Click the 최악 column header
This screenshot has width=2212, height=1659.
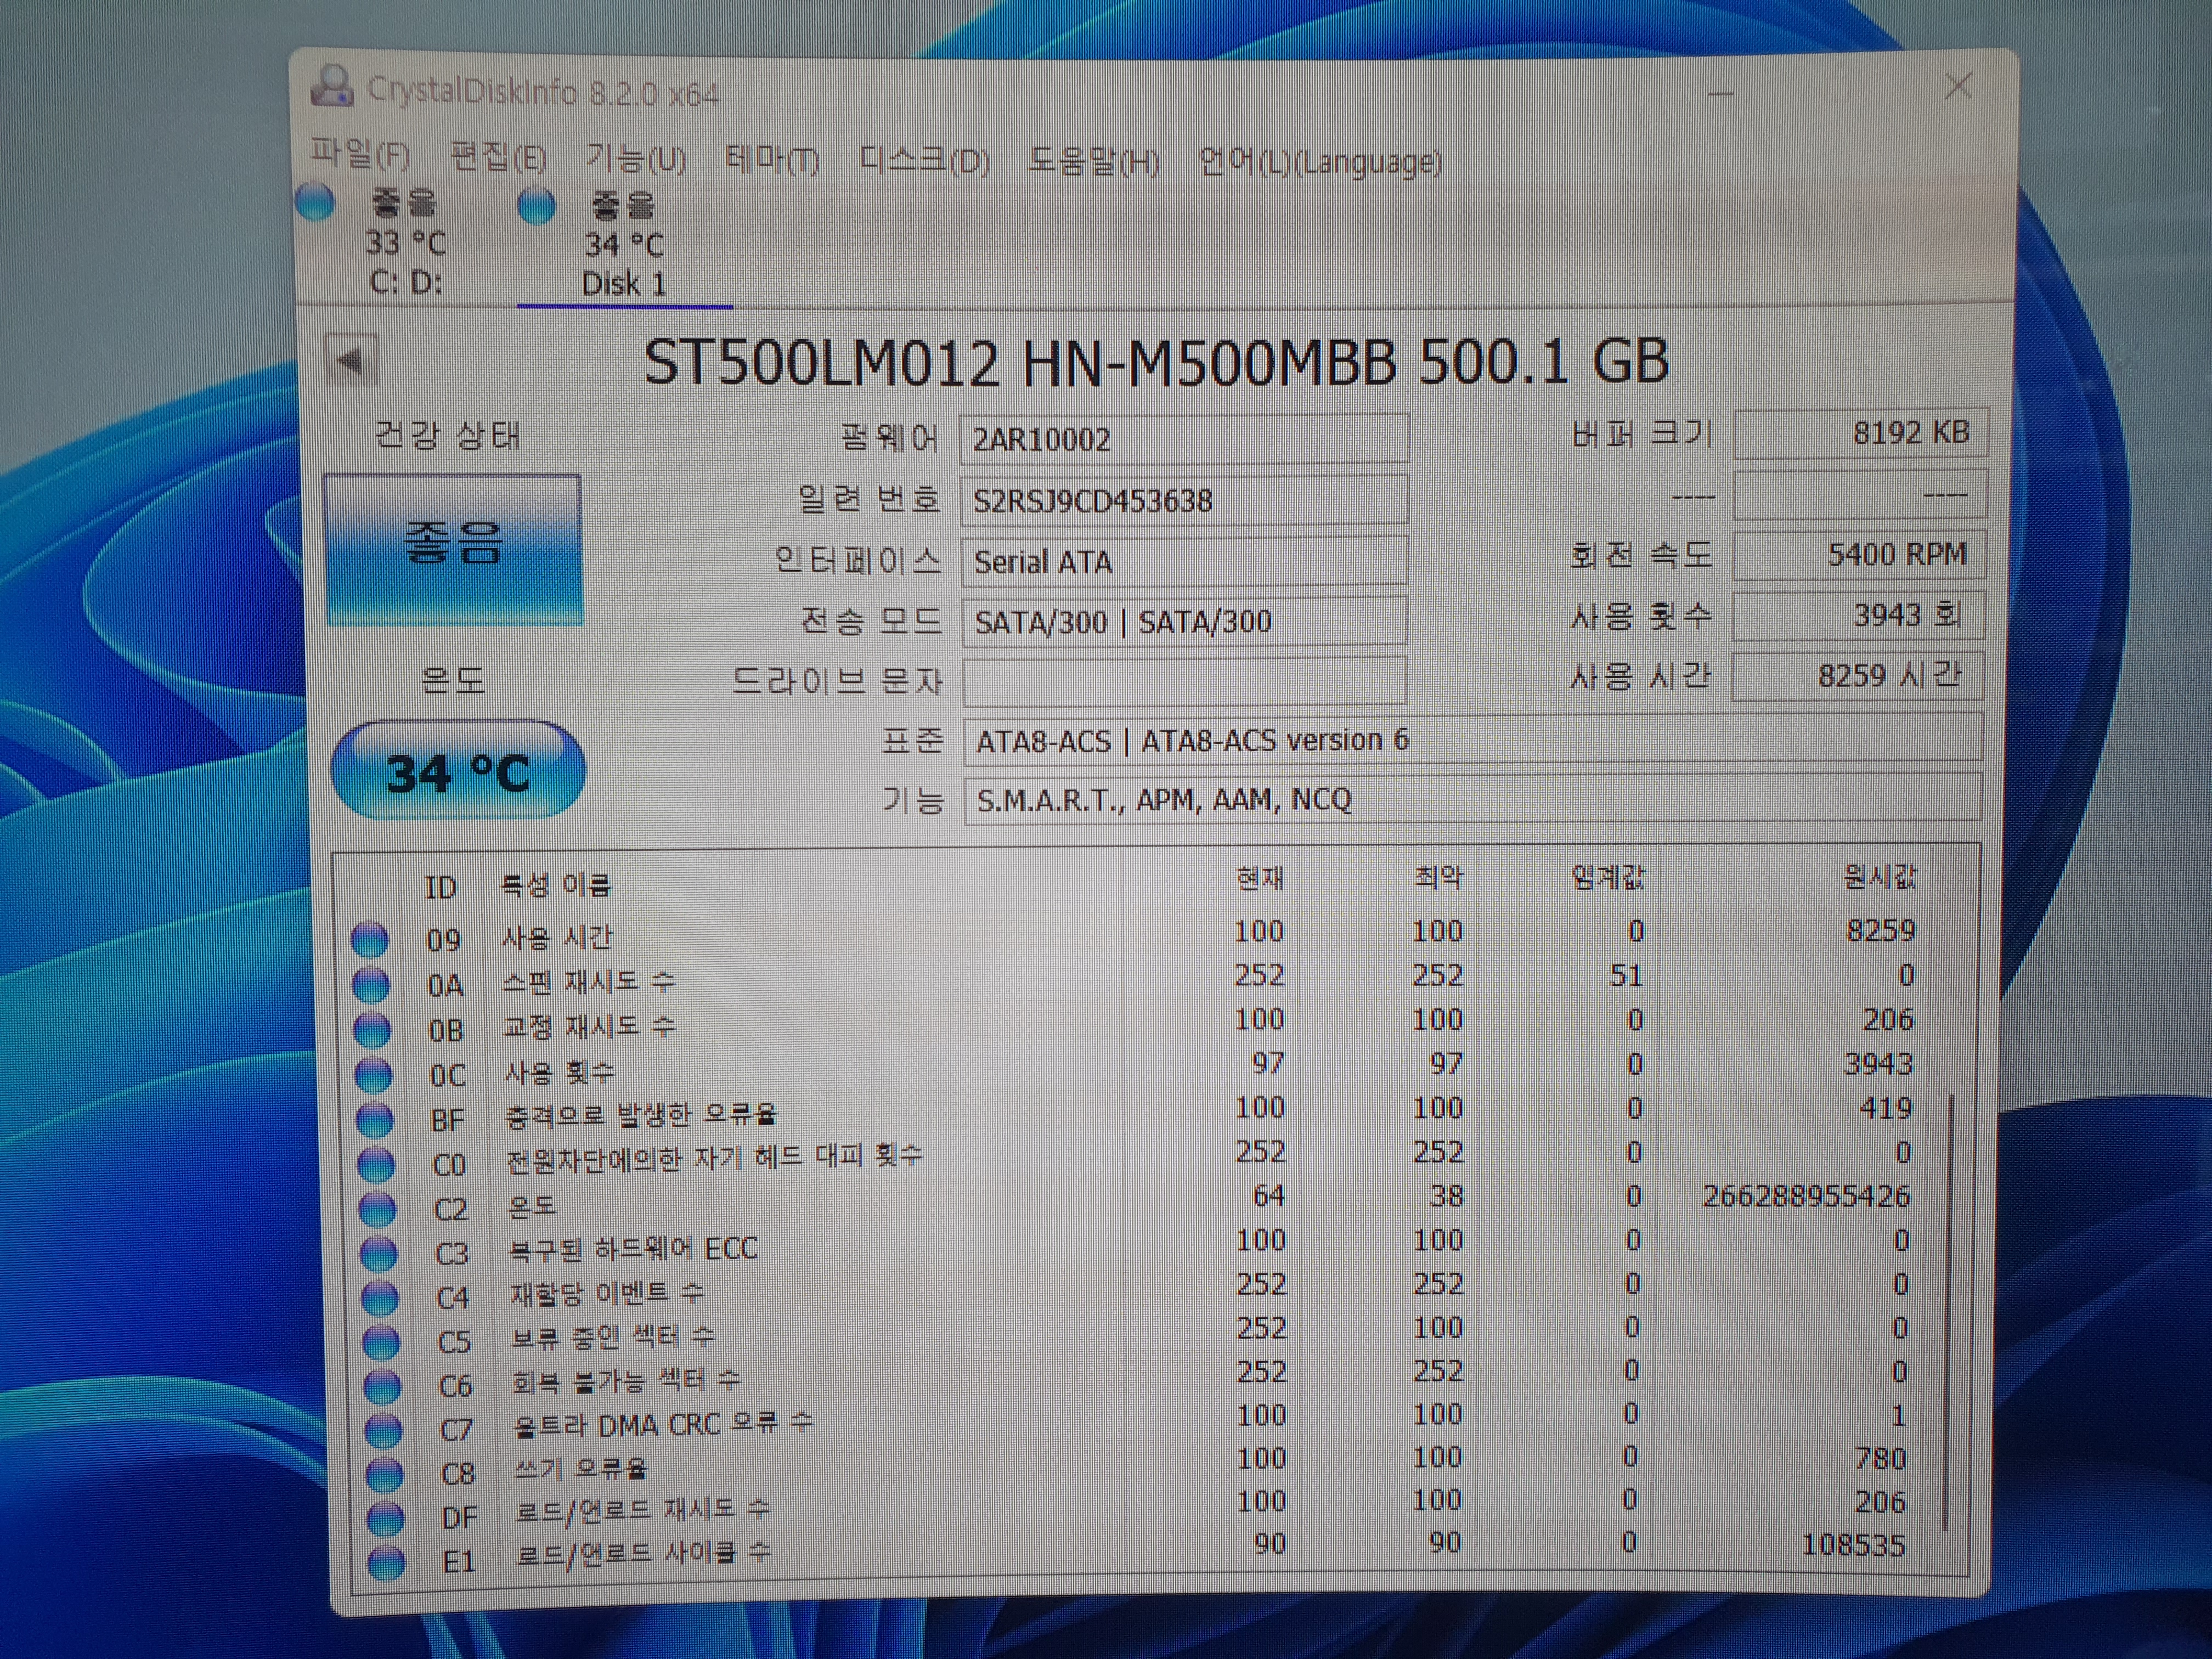(1438, 877)
